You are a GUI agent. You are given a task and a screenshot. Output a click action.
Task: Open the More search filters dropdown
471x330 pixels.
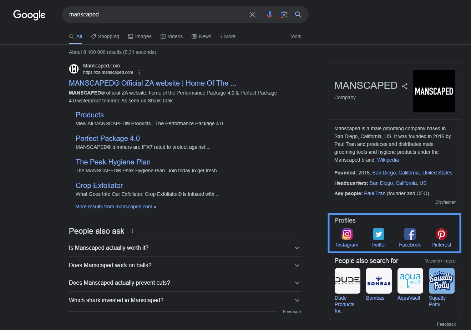tap(227, 36)
